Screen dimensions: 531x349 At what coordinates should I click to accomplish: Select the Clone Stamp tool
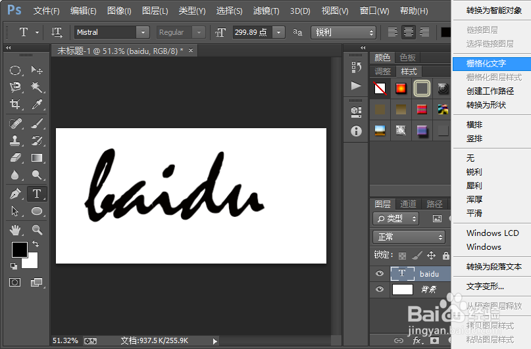point(15,141)
